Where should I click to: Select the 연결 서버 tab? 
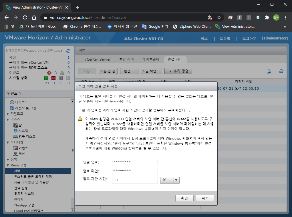tap(175, 59)
